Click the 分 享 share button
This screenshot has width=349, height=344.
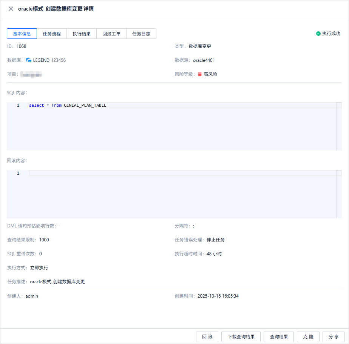click(x=334, y=337)
